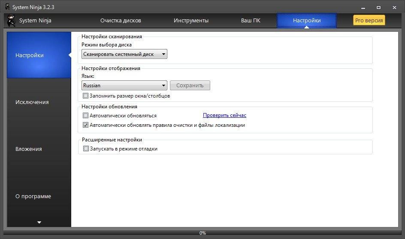405x239 pixels.
Task: Uncheck auto-update правила очистки checkbox
Action: [85, 125]
